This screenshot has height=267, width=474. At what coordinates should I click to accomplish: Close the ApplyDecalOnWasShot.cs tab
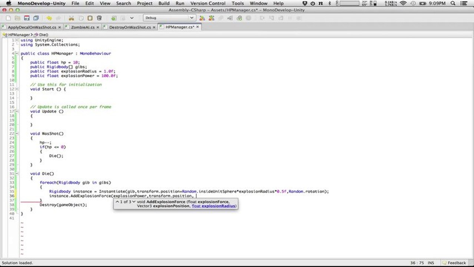59,27
